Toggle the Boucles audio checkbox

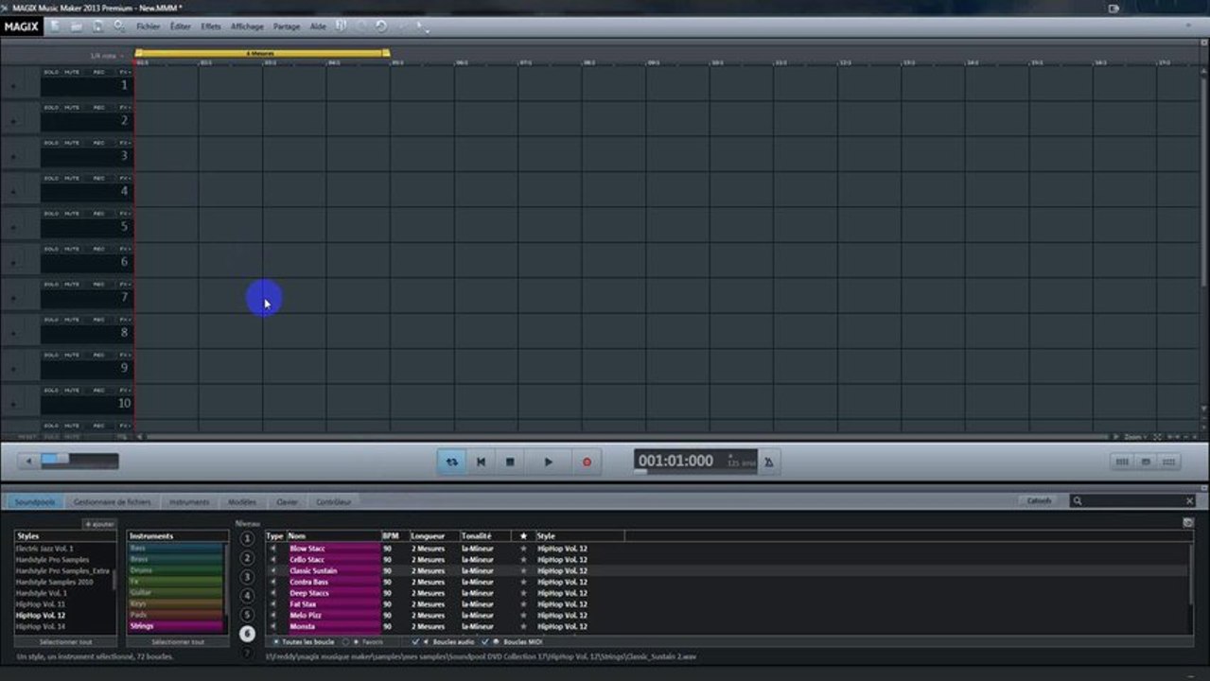point(415,641)
